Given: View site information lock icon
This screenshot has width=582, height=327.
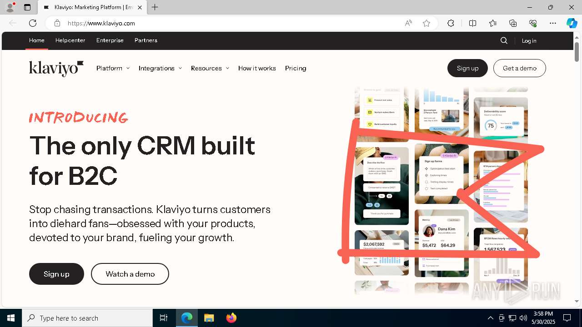Looking at the screenshot, I should (57, 23).
